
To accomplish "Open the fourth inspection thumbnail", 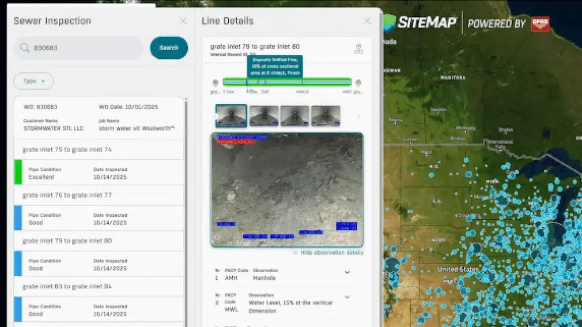I will pyautogui.click(x=325, y=116).
